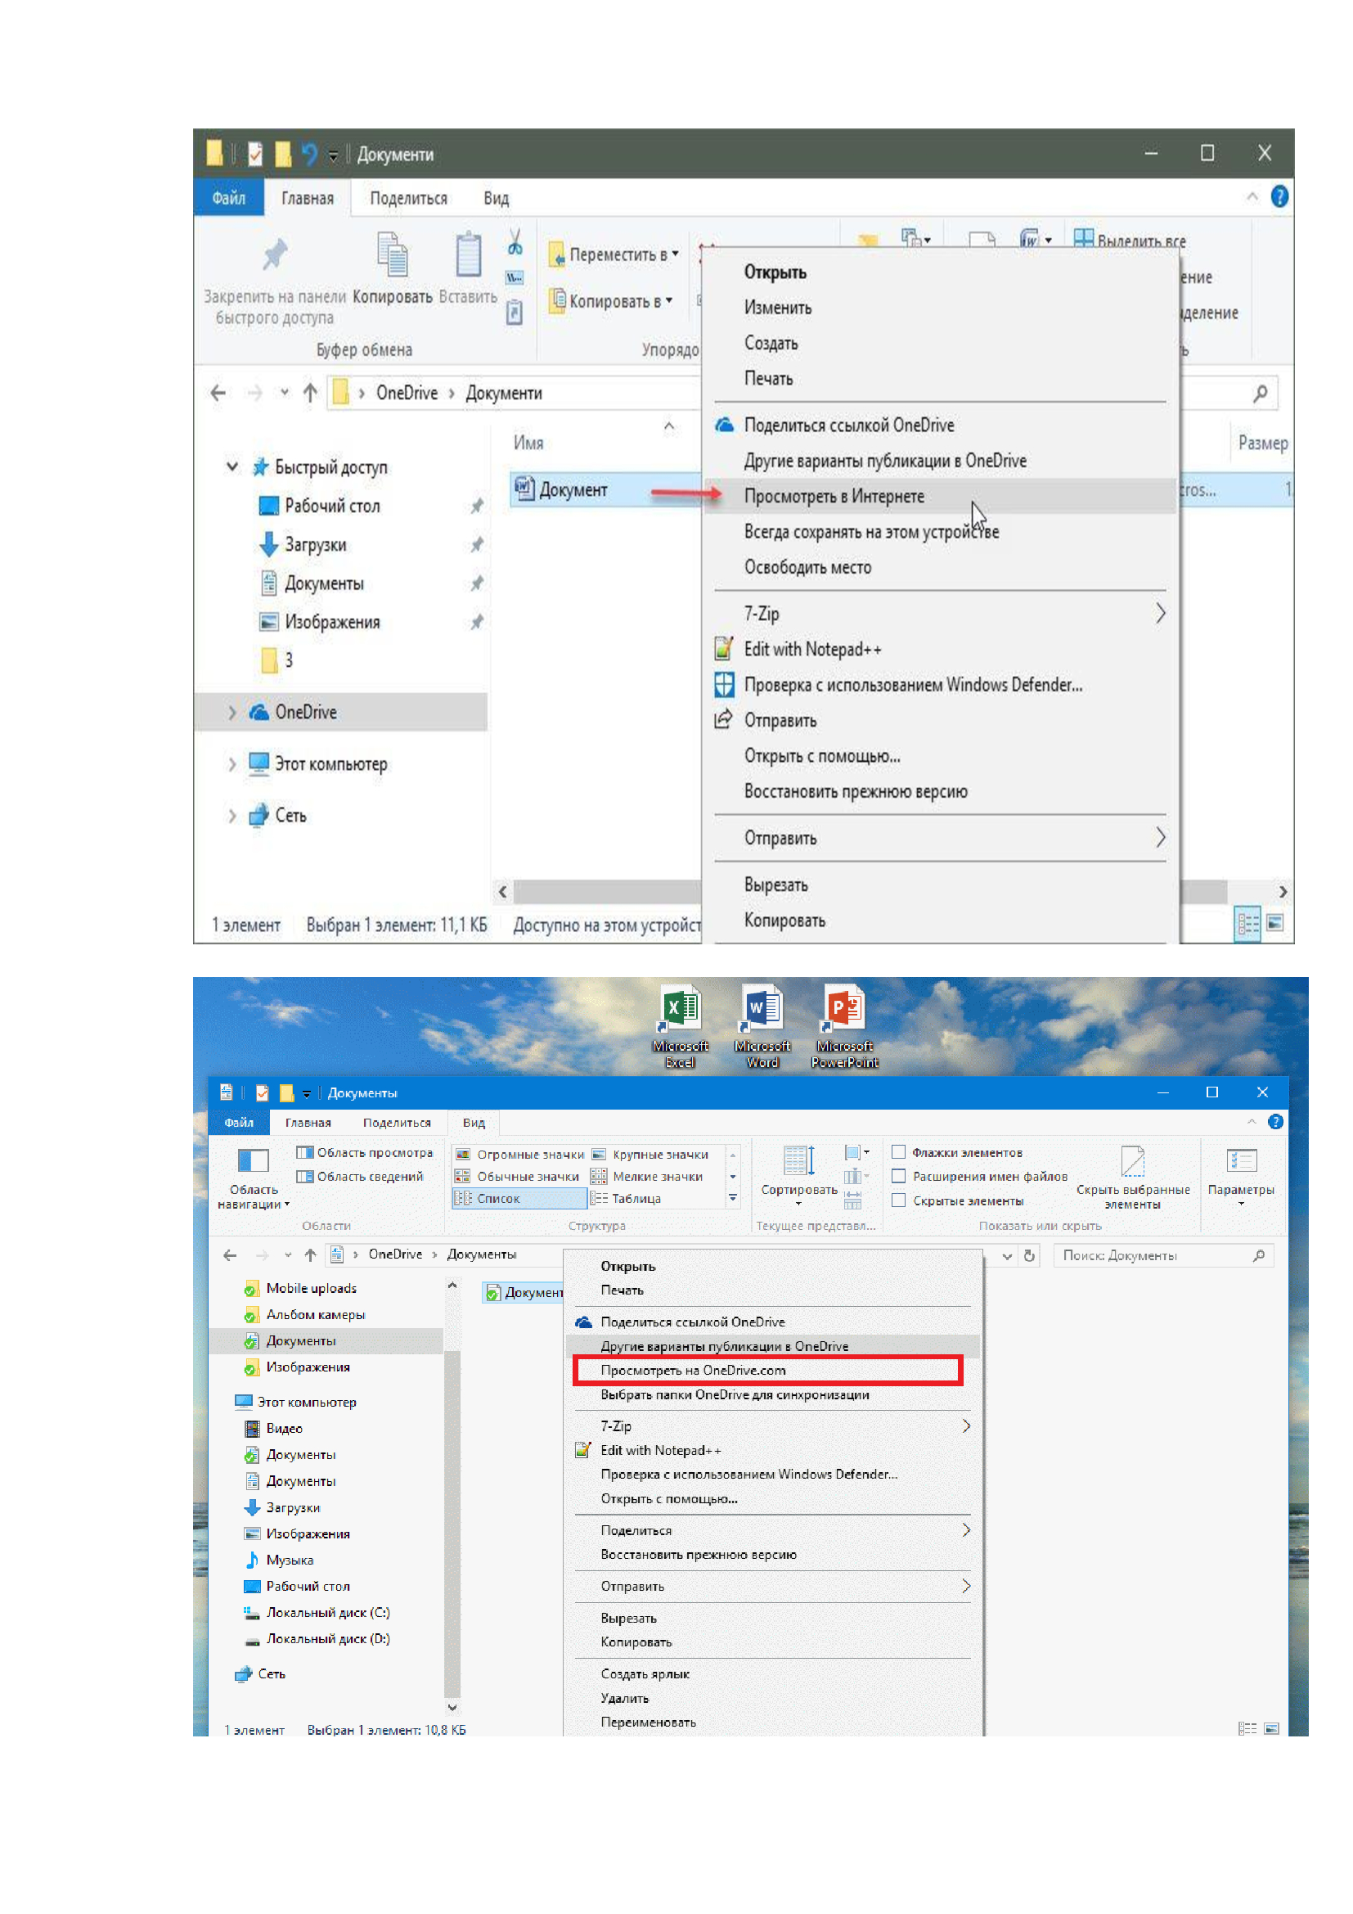Viewport: 1353px width, 1914px height.
Task: Click the scissors Cut icon in ribbon
Action: point(515,242)
